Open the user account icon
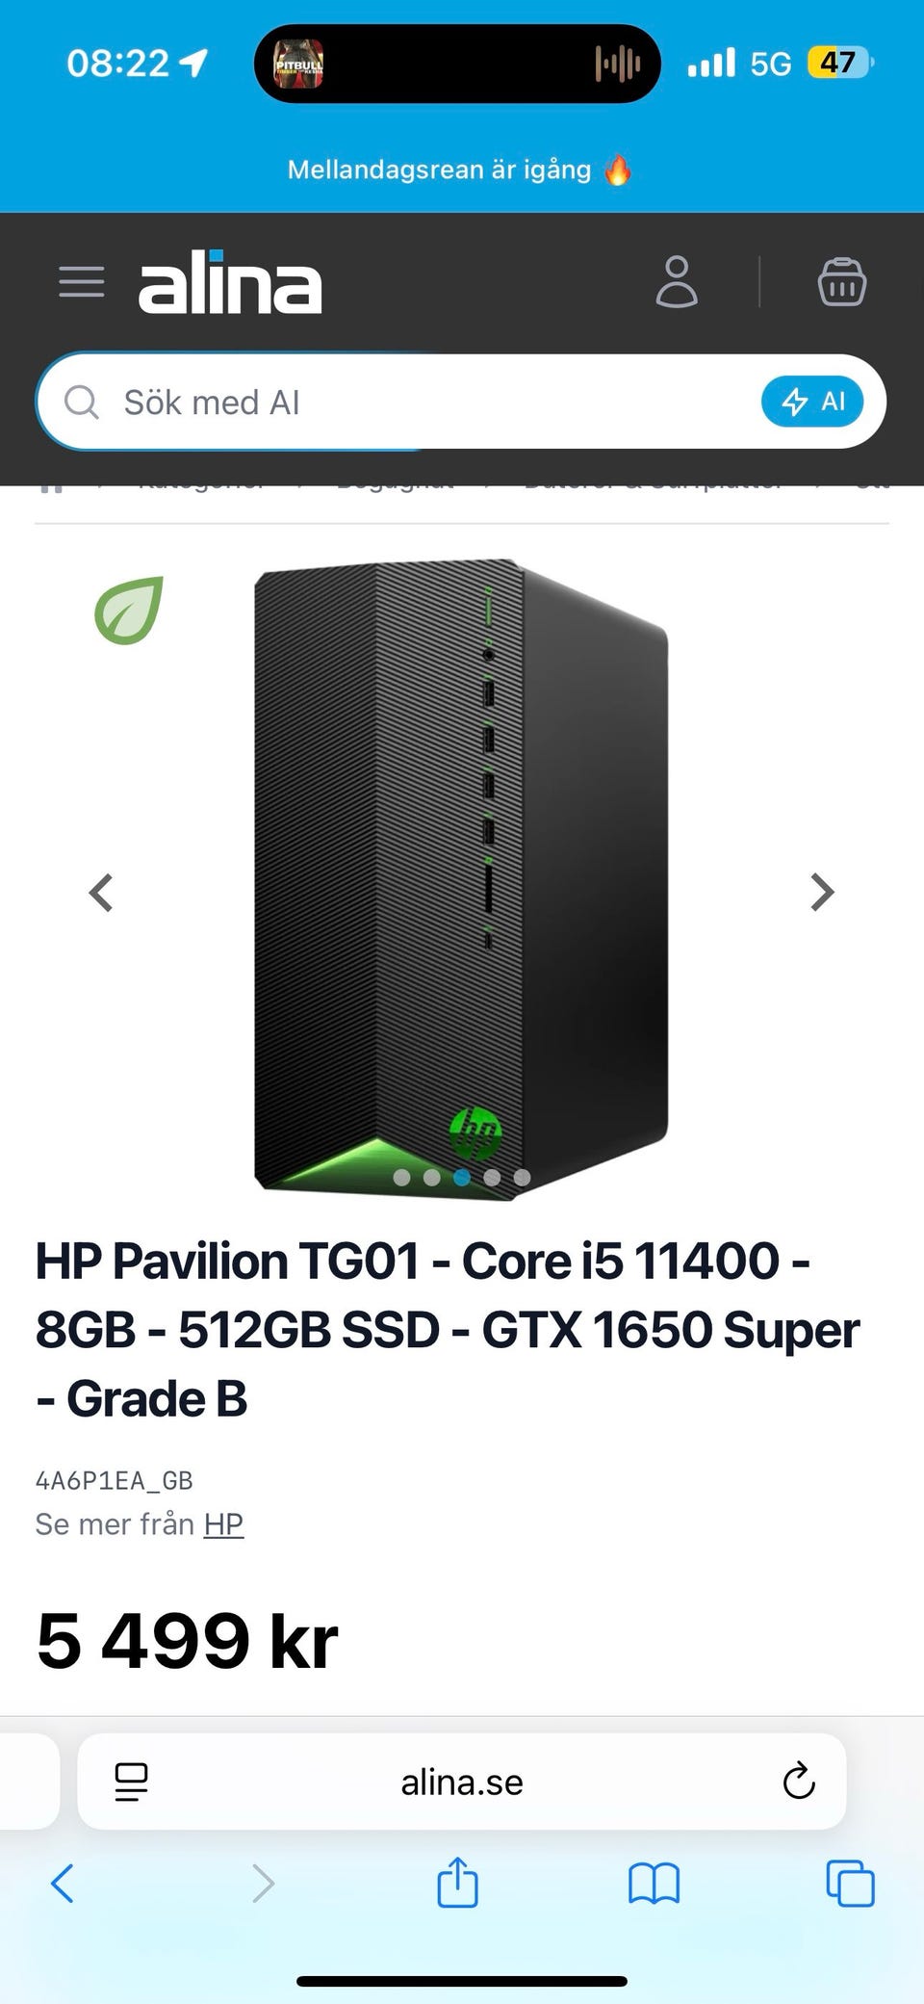The width and height of the screenshot is (924, 2004). [677, 282]
